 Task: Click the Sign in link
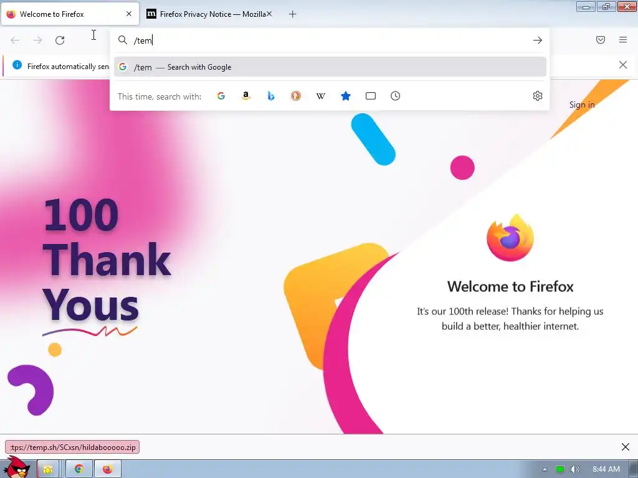pos(582,105)
